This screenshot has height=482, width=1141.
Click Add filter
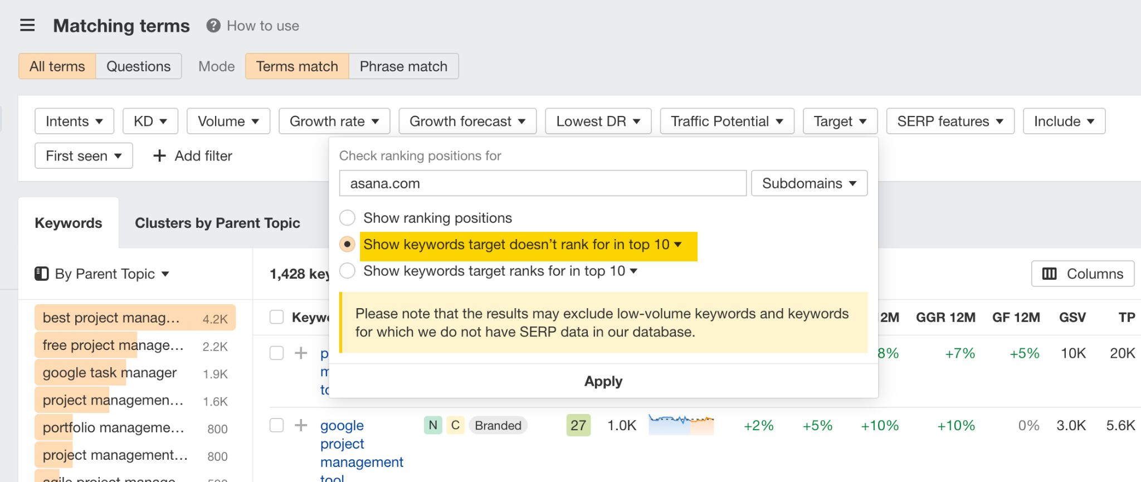pos(193,155)
